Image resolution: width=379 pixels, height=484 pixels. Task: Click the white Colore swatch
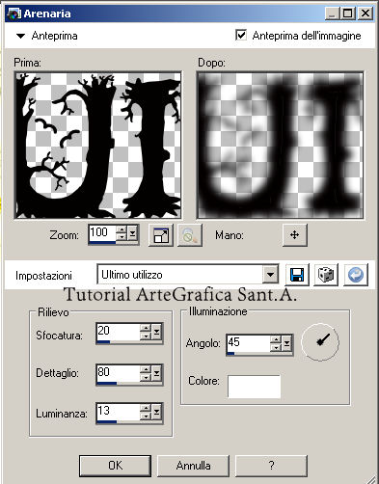[x=254, y=387]
